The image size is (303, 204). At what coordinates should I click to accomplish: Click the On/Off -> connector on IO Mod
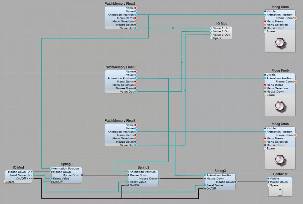[32, 179]
